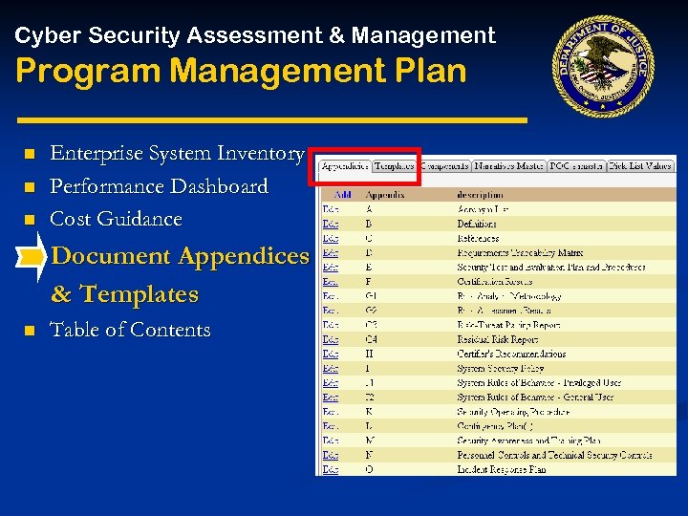Open the Components tab
Image resolution: width=688 pixels, height=516 pixels.
click(x=444, y=166)
